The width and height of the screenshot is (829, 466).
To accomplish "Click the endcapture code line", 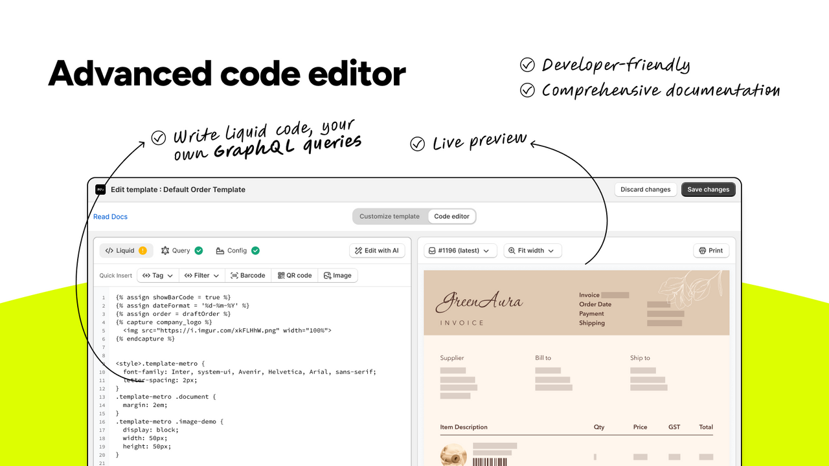I will 146,338.
